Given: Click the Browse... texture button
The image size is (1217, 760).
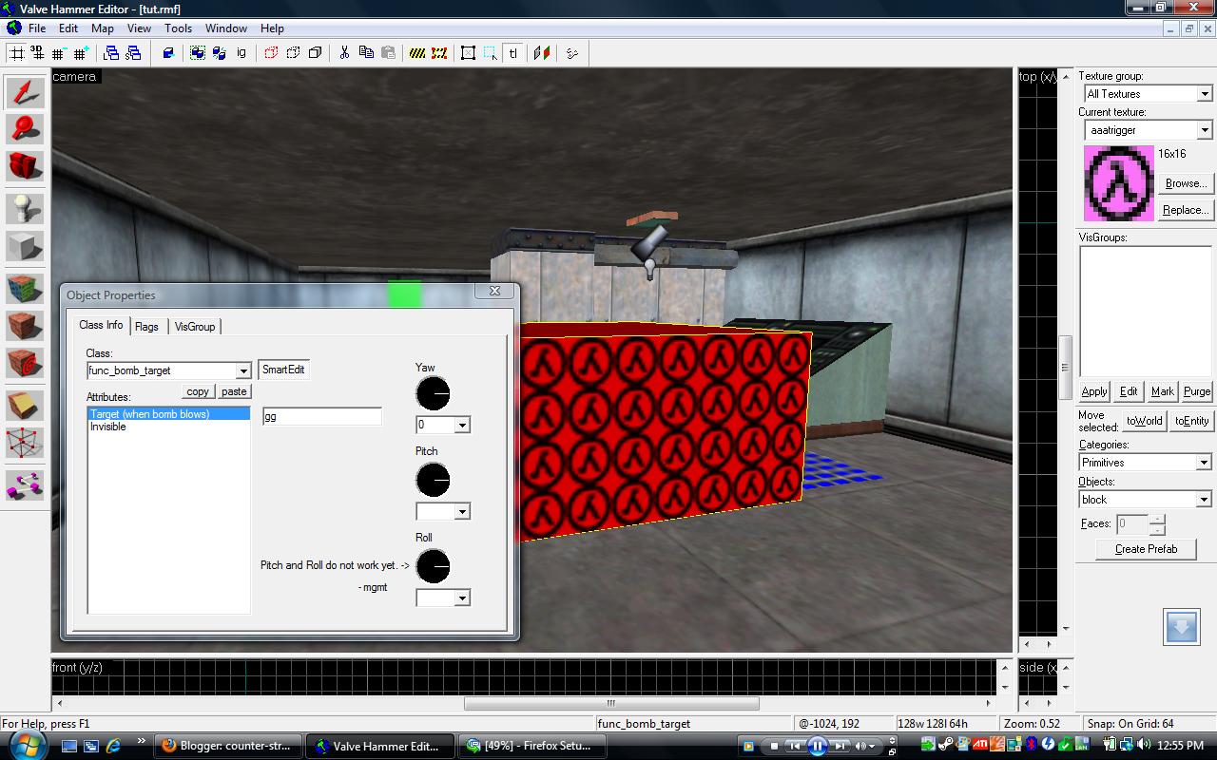Looking at the screenshot, I should click(1185, 183).
